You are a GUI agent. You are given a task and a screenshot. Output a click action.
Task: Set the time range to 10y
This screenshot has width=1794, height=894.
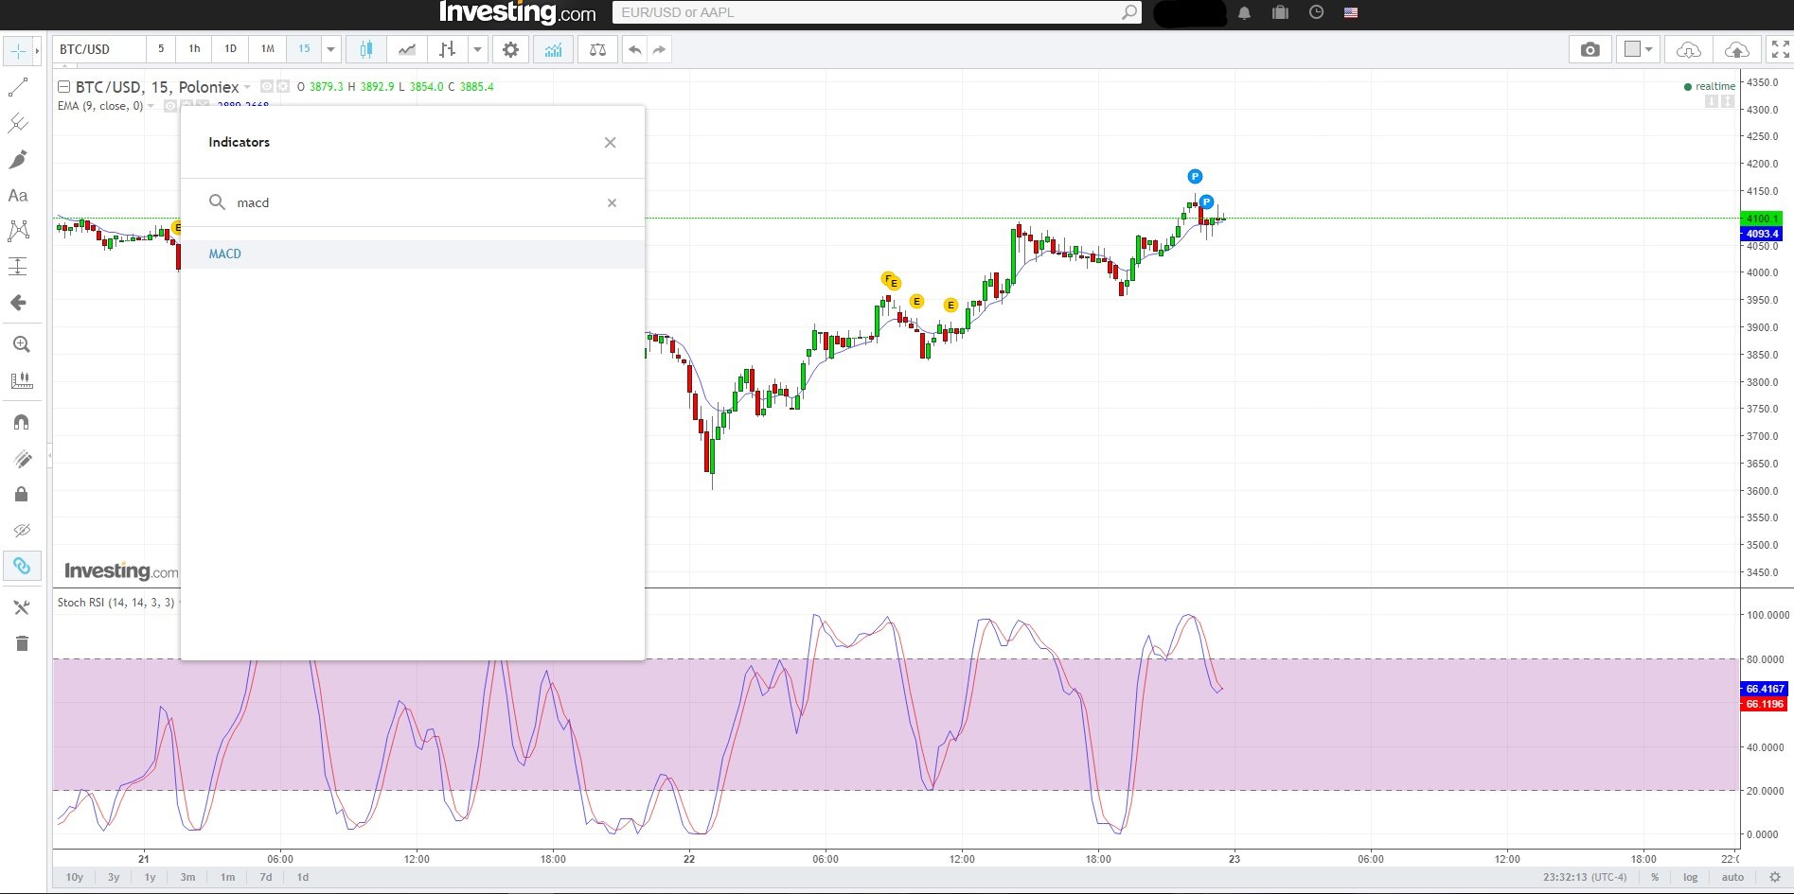[75, 877]
